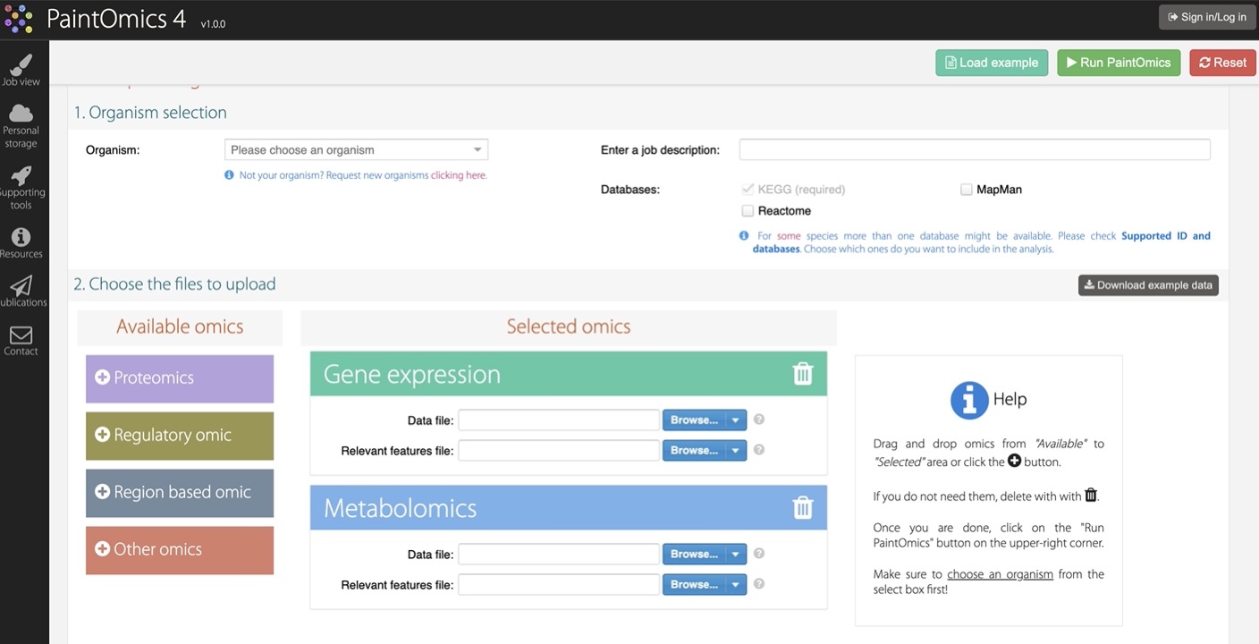The width and height of the screenshot is (1259, 644).
Task: Toggle the KEGG (required) checkbox
Action: point(748,190)
